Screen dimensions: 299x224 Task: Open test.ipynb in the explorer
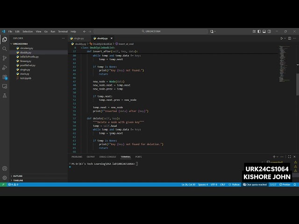[x=26, y=78]
